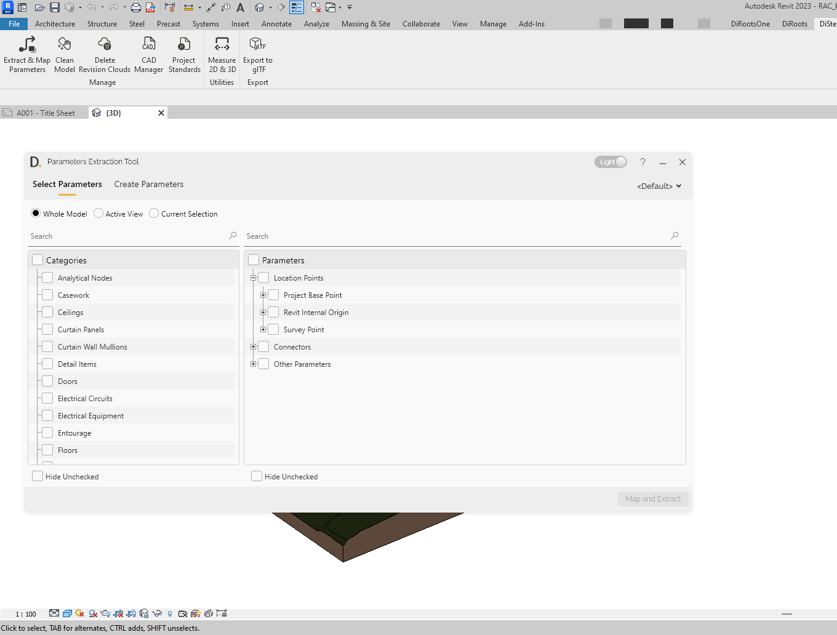Open the Massing & Site ribbon tab

(x=366, y=24)
